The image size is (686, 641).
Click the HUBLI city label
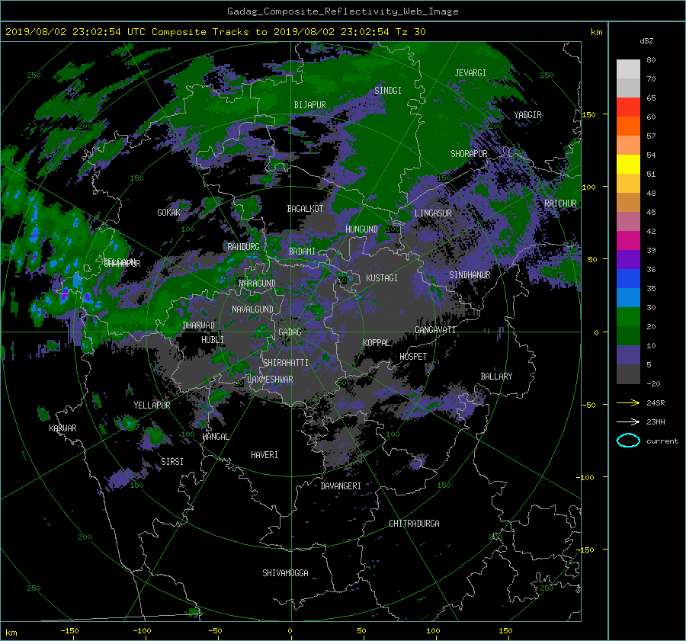click(212, 340)
